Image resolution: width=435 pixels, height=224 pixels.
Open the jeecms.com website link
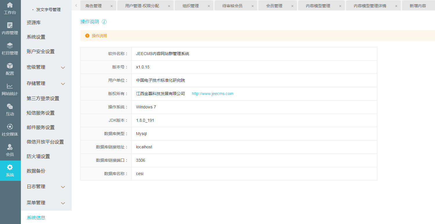pos(212,94)
